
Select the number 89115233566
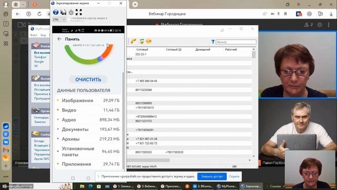click(144, 90)
